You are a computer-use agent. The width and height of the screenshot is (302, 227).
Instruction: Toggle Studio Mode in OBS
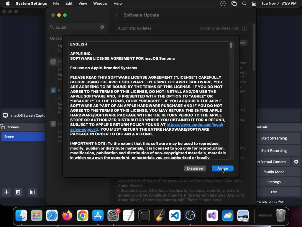click(x=278, y=172)
